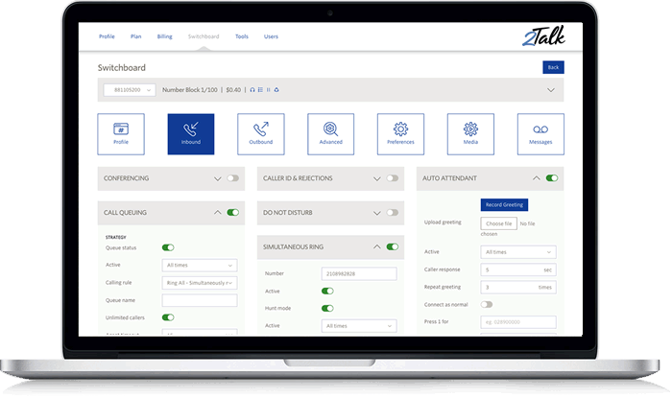This screenshot has height=398, width=672.
Task: Select the Switchboard nav tab
Action: point(204,36)
